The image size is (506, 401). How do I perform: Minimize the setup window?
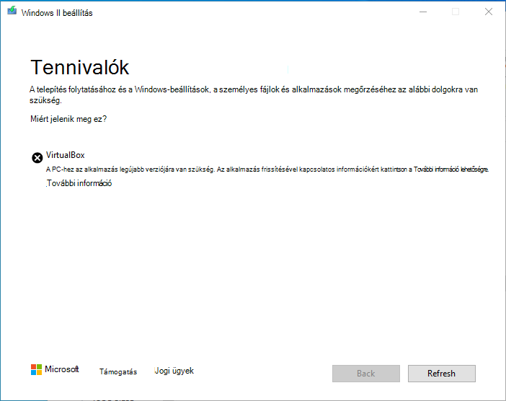(423, 12)
